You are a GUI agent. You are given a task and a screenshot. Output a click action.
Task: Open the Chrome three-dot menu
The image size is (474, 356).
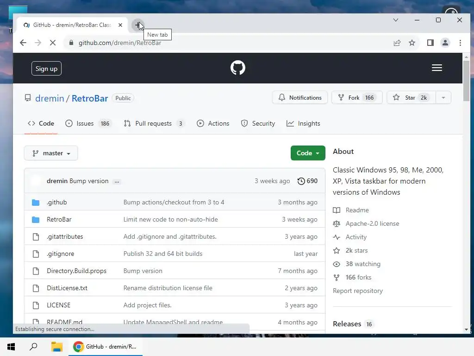[x=460, y=43]
